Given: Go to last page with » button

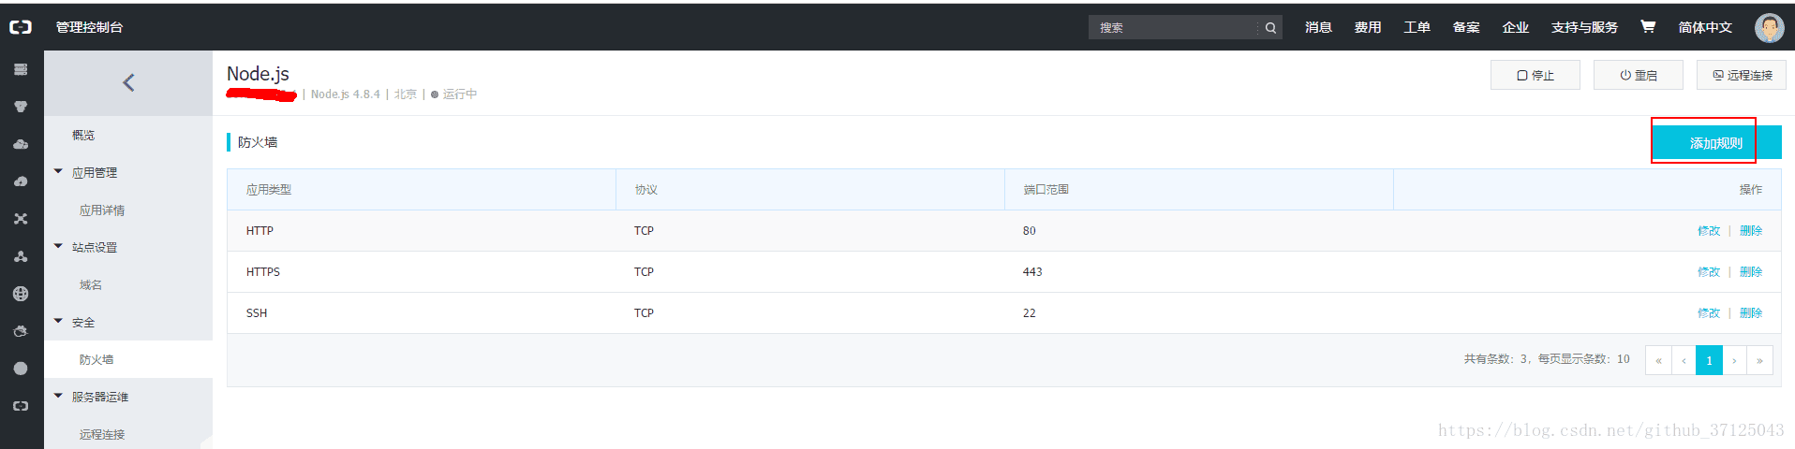Looking at the screenshot, I should pyautogui.click(x=1759, y=360).
